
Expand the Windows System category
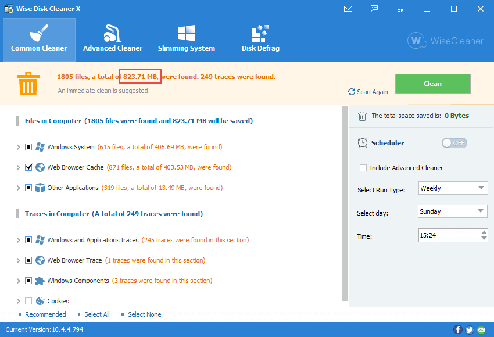18,147
